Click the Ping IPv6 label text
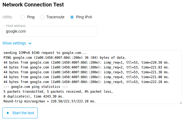 [x=84, y=17]
